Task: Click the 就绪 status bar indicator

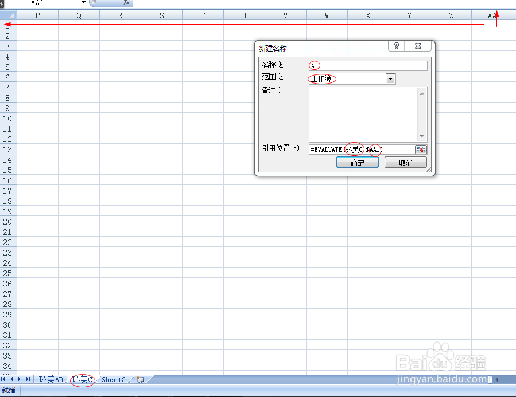Action: click(9, 390)
